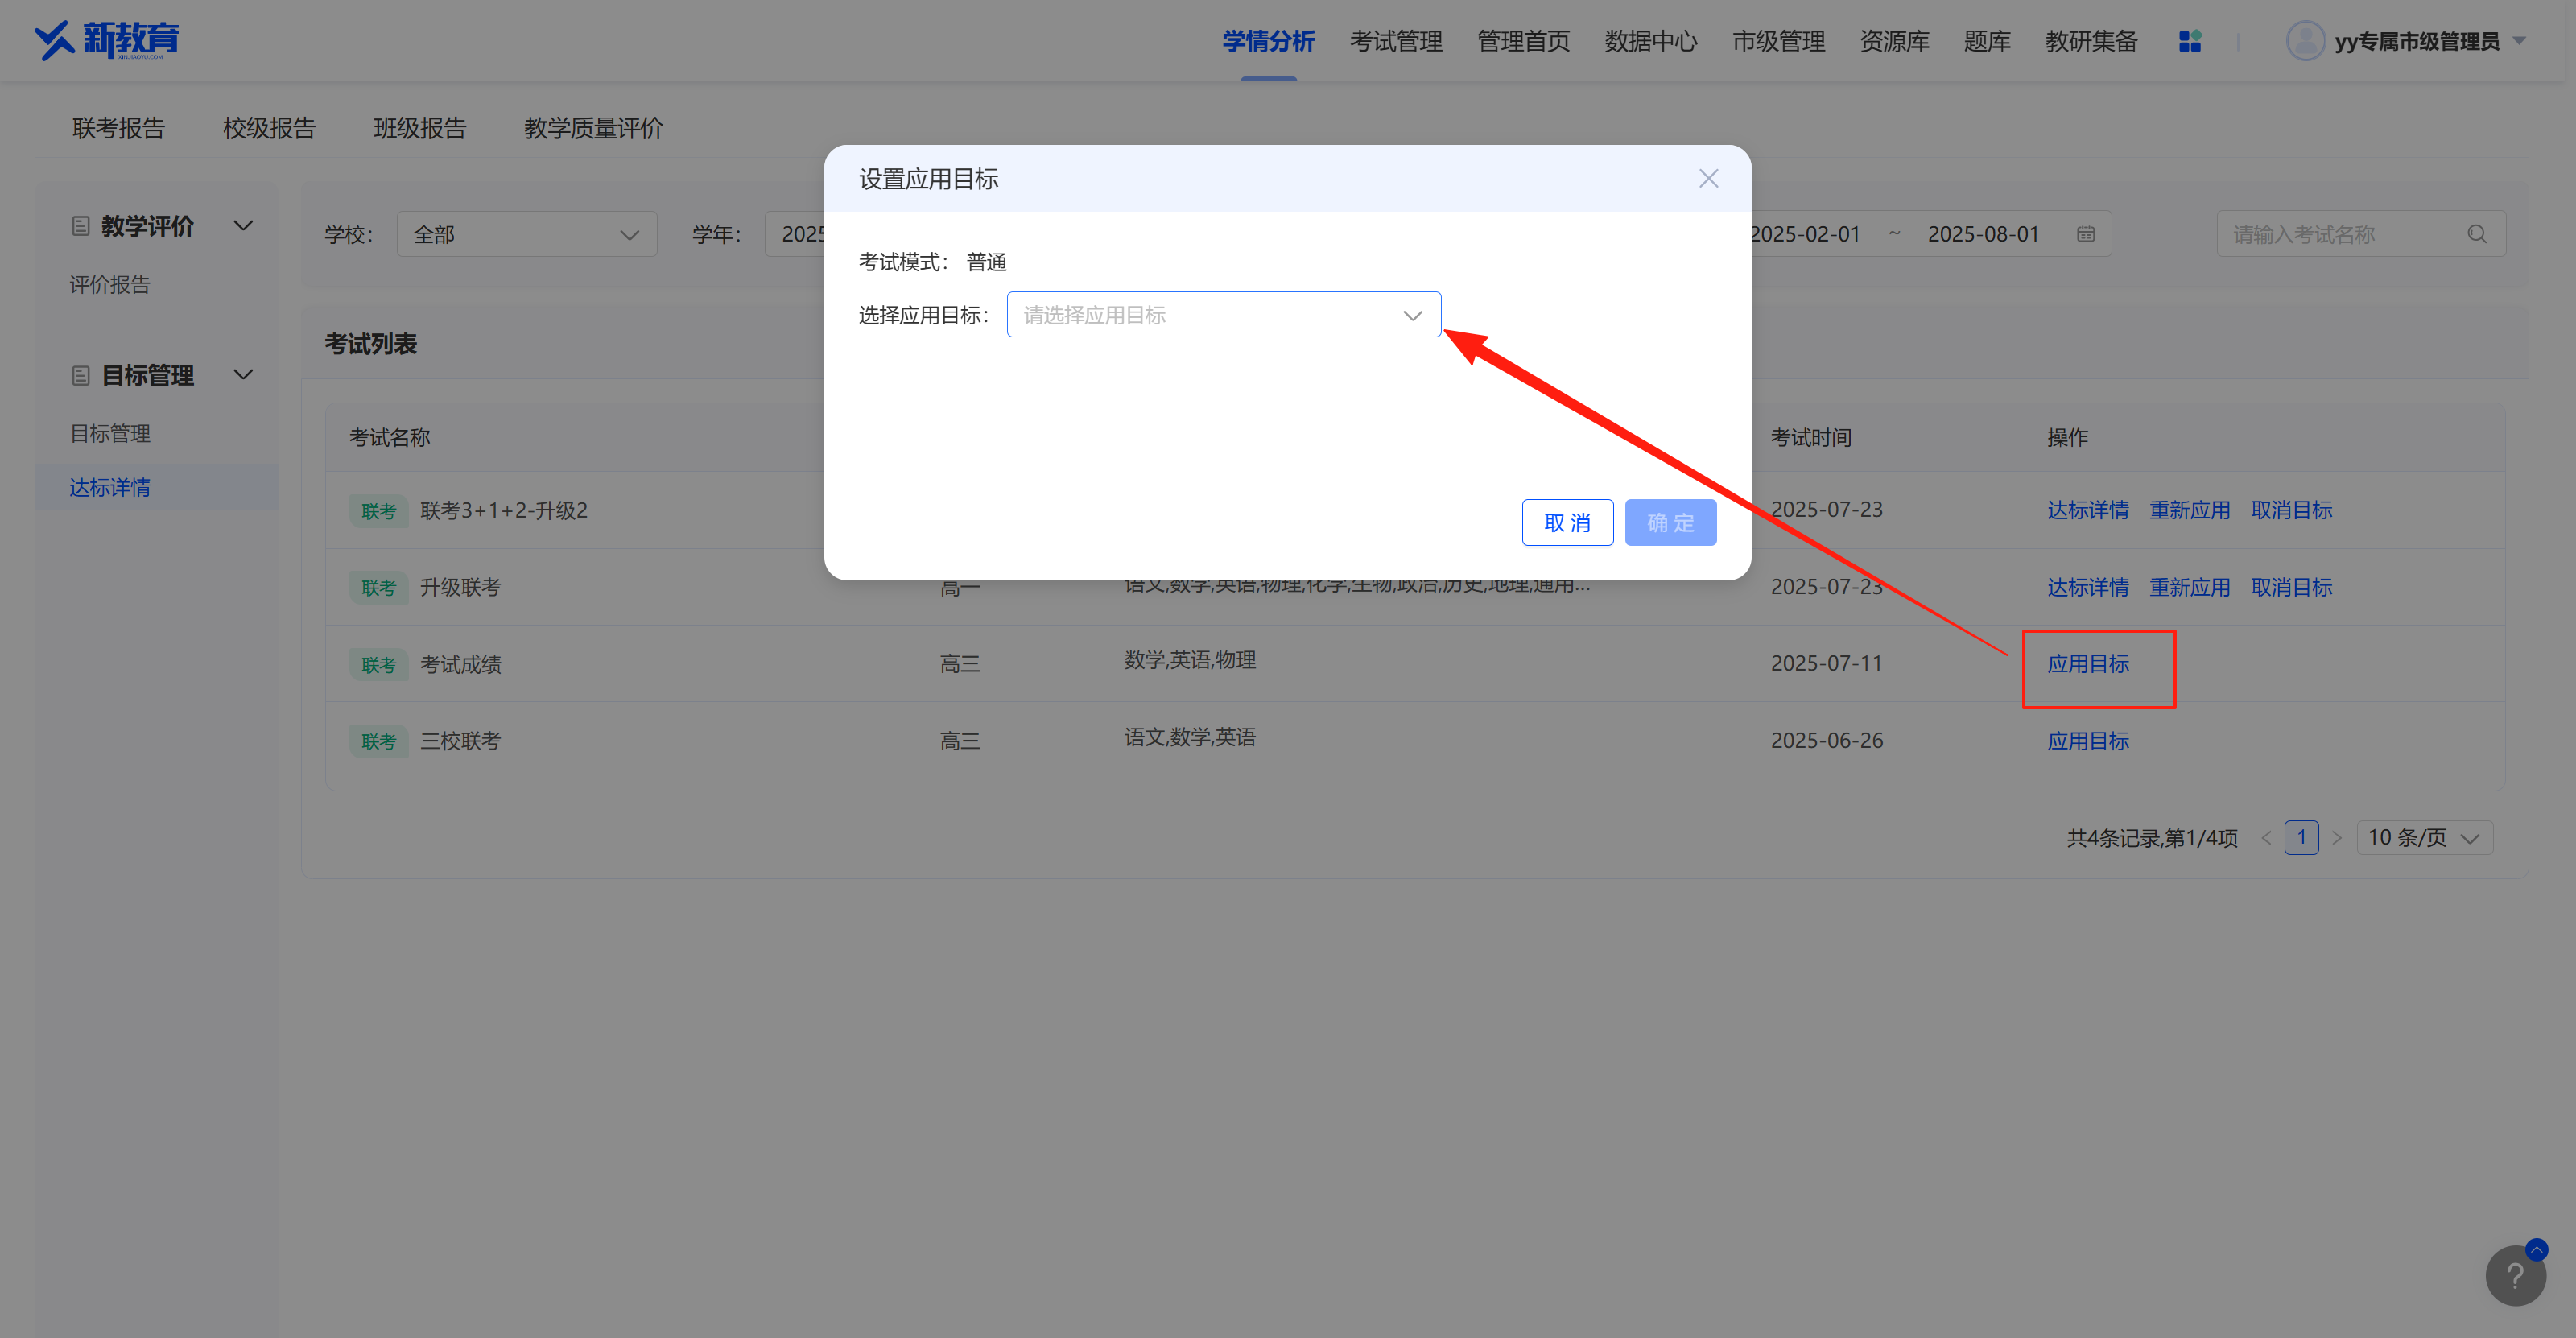
Task: Switch to the 校级报告 tab
Action: [269, 128]
